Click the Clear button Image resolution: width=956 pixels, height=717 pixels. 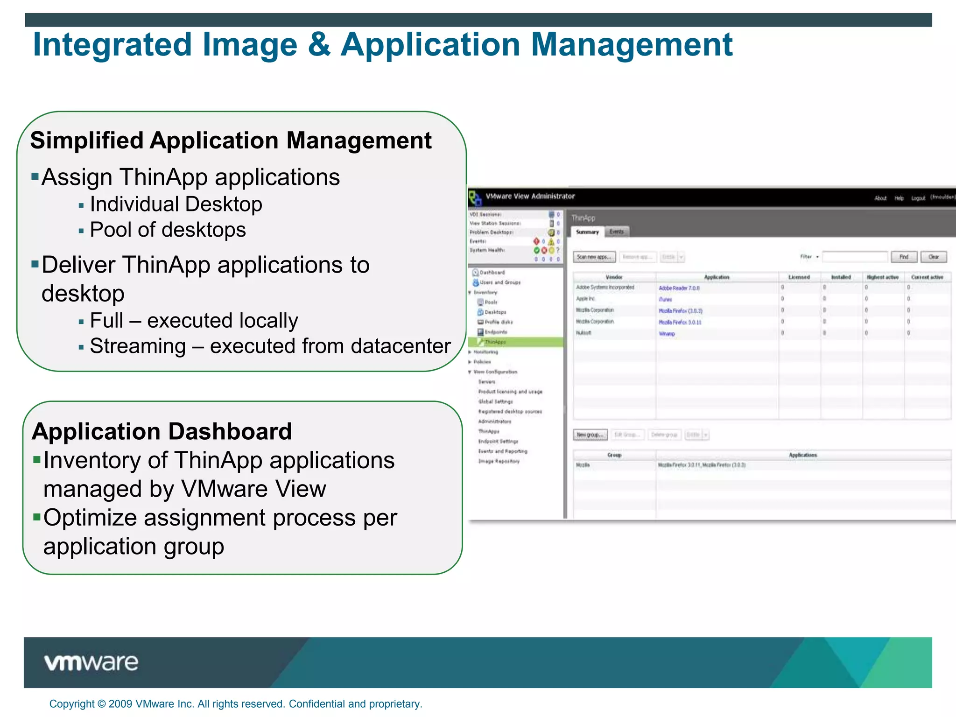pyautogui.click(x=934, y=257)
